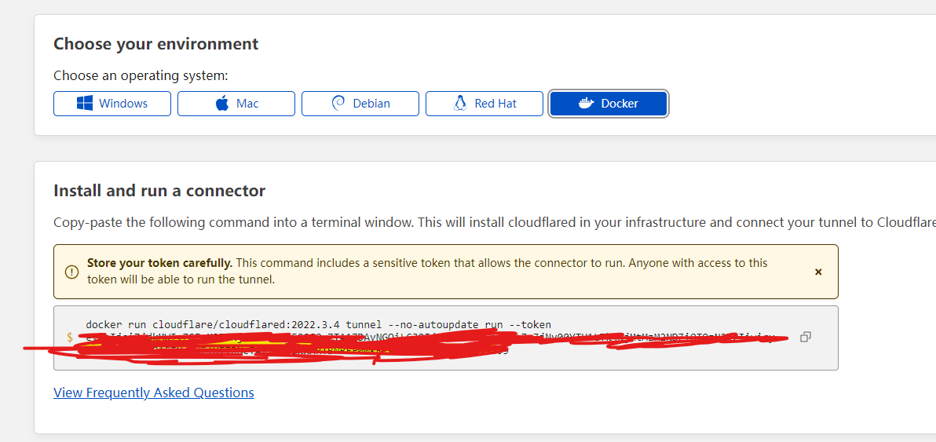Open View Frequently Asked Questions link
This screenshot has height=442, width=936.
pos(154,393)
